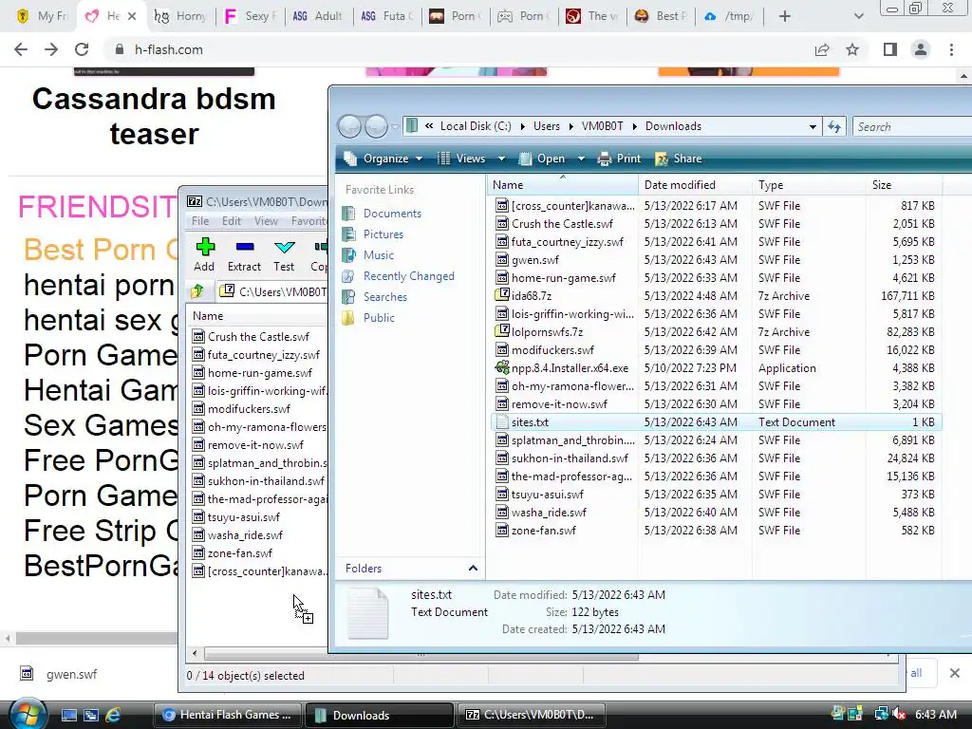The height and width of the screenshot is (729, 972).
Task: Open View menu in 7-Zip
Action: (266, 220)
